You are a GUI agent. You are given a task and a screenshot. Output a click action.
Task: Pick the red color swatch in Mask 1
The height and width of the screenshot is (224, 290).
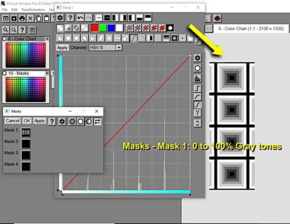click(x=95, y=28)
